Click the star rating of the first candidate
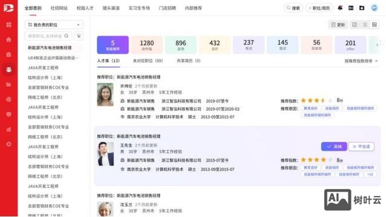 point(317,100)
